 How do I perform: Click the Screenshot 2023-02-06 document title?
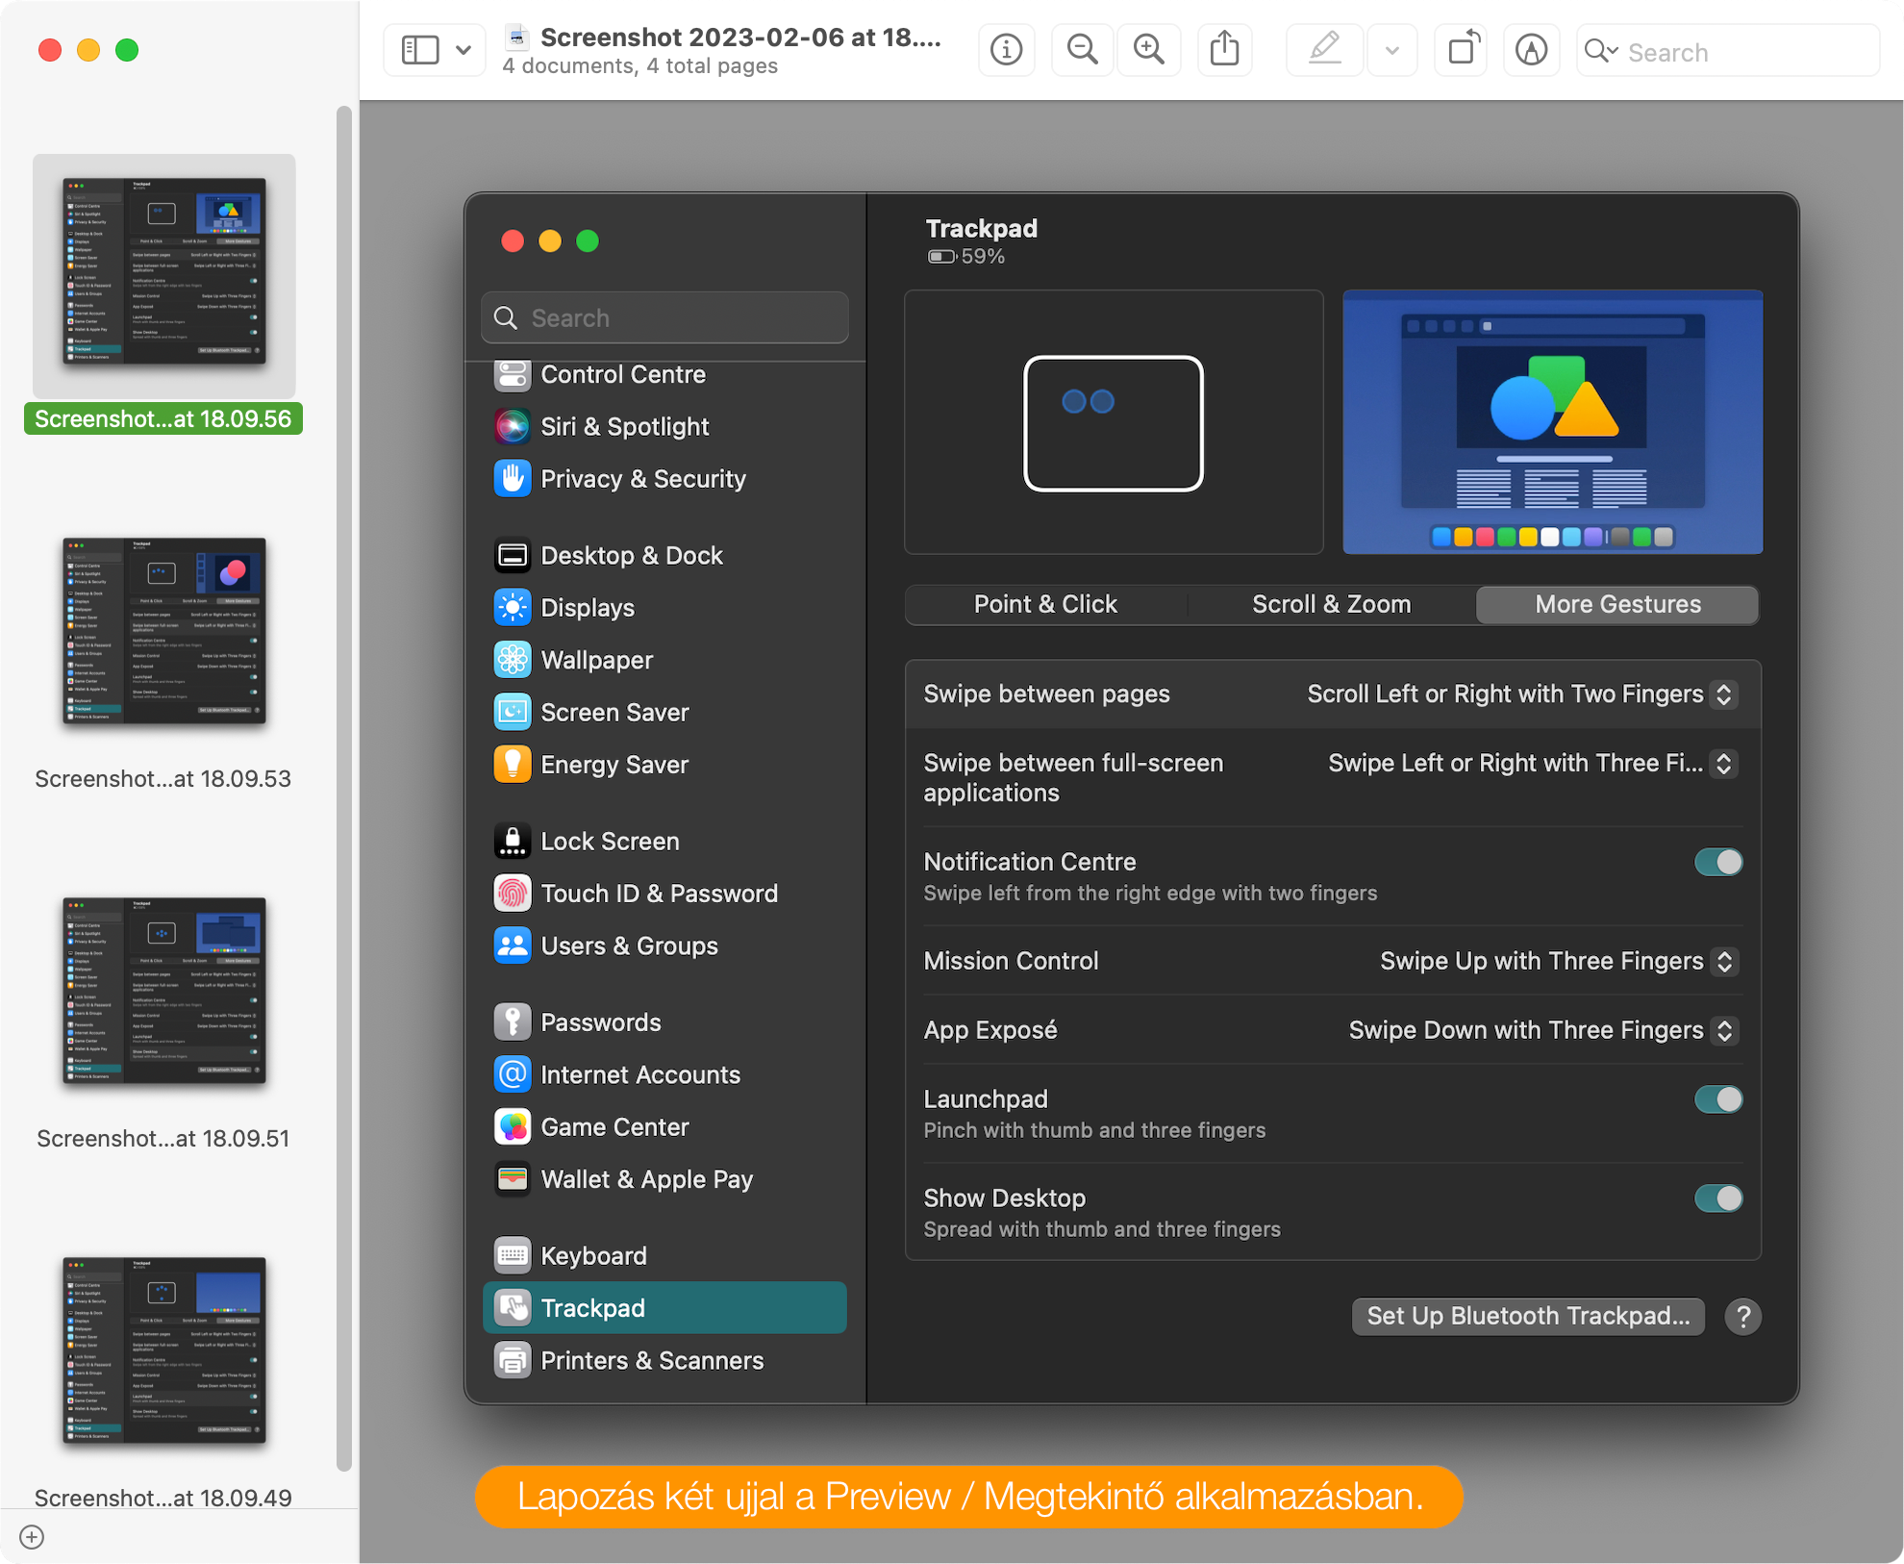740,38
